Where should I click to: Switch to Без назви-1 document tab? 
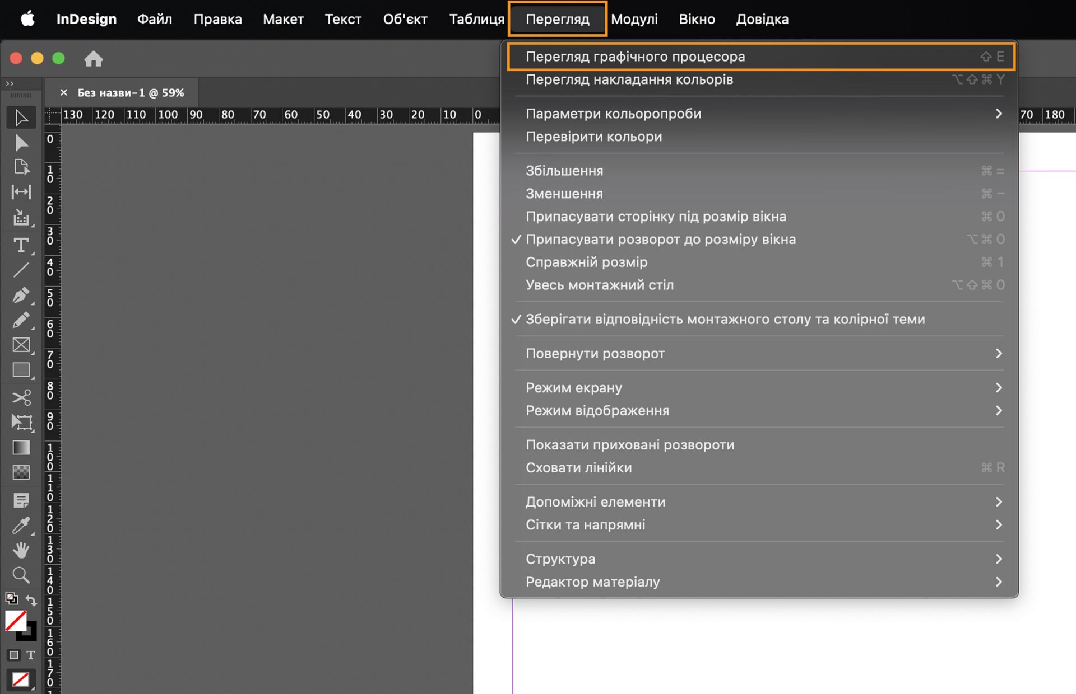click(x=130, y=93)
